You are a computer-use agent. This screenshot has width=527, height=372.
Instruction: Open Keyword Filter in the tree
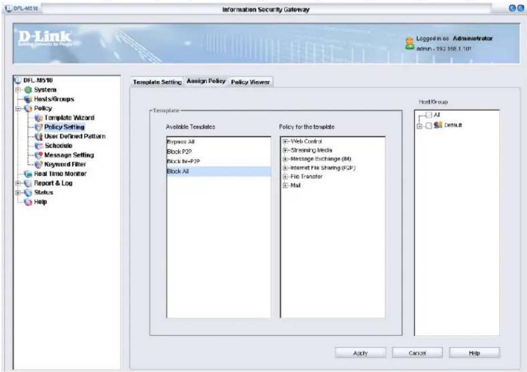click(x=65, y=164)
